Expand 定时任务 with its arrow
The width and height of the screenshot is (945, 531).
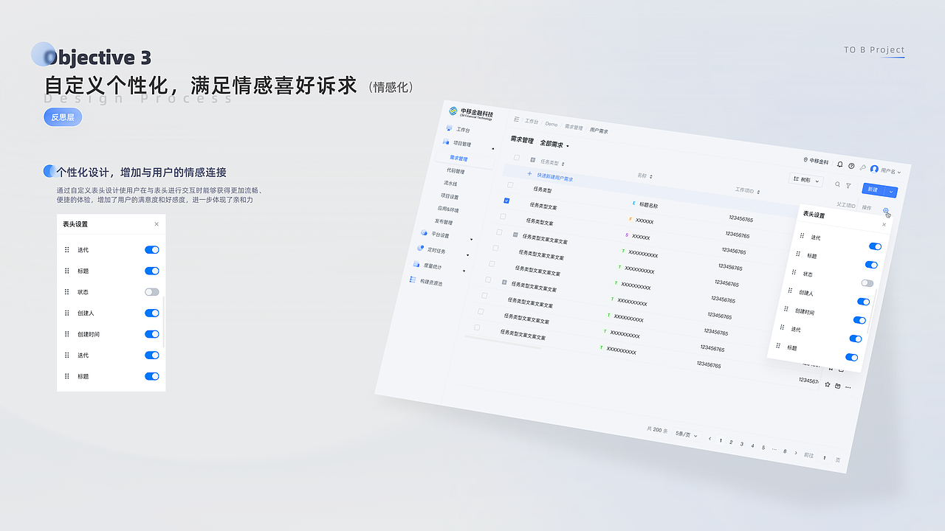pos(467,255)
